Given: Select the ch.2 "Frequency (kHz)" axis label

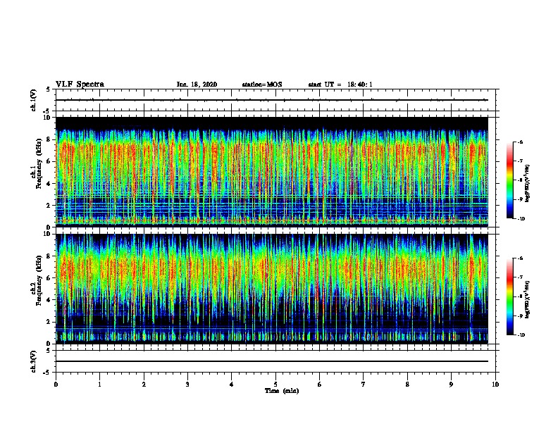Looking at the screenshot, I should pos(39,280).
